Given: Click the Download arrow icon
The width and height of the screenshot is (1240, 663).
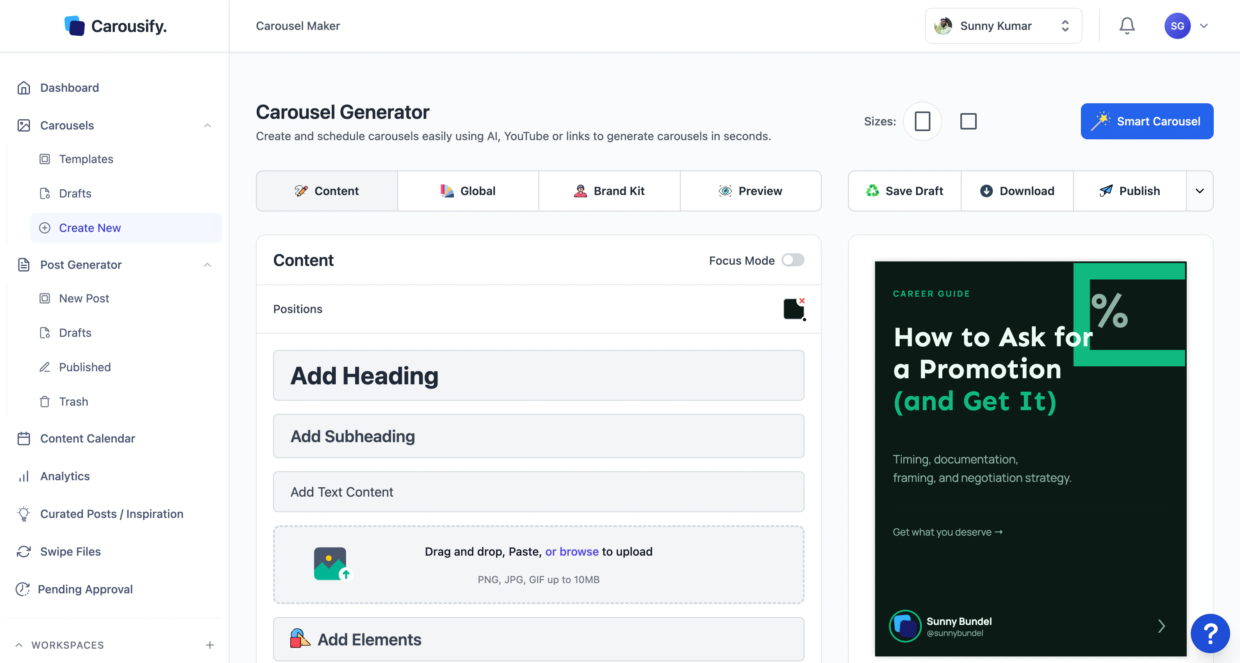Looking at the screenshot, I should pyautogui.click(x=986, y=191).
